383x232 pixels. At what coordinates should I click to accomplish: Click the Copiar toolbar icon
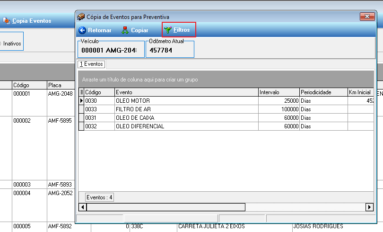click(125, 30)
